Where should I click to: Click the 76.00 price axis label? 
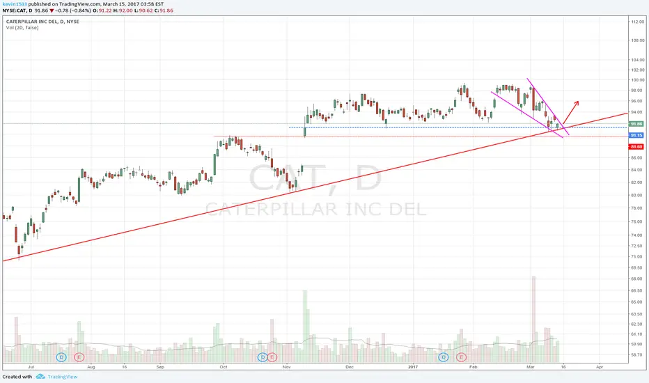pyautogui.click(x=638, y=222)
